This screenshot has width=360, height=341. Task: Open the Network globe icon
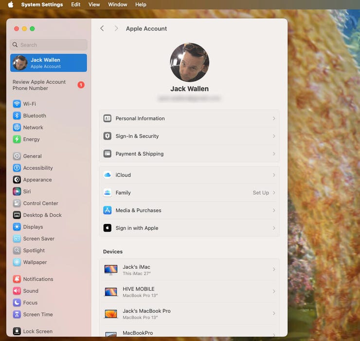17,127
